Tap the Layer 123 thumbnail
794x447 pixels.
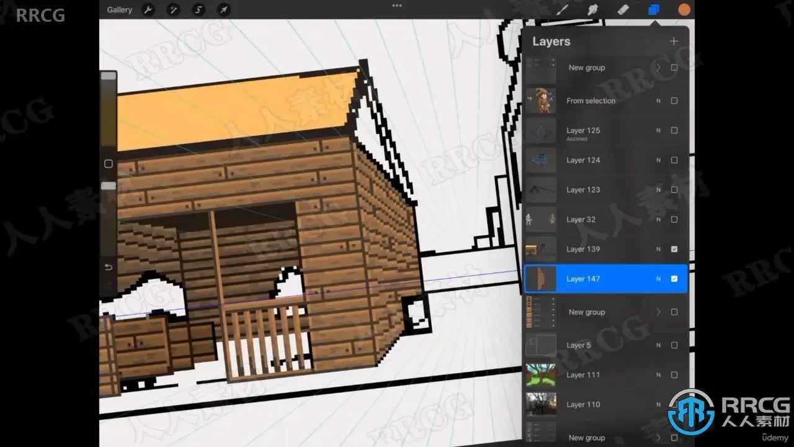pyautogui.click(x=541, y=190)
